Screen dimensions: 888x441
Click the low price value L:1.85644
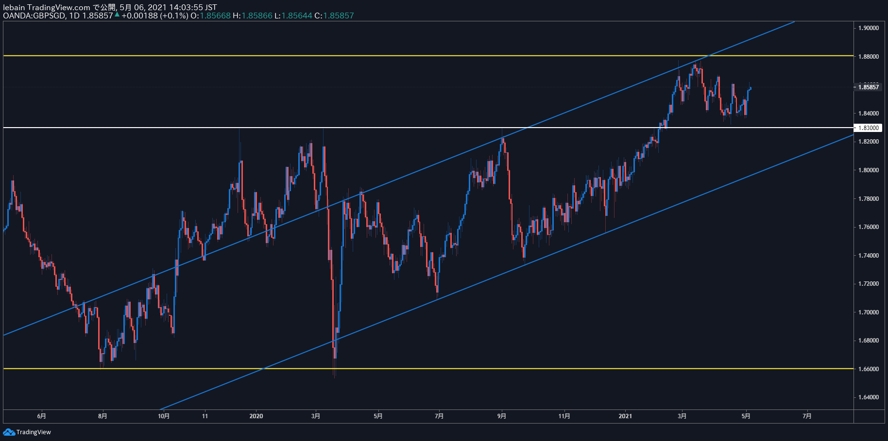pos(293,16)
